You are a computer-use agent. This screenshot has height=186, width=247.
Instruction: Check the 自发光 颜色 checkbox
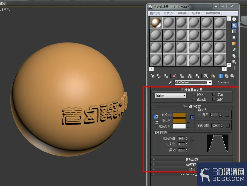[x=199, y=115]
